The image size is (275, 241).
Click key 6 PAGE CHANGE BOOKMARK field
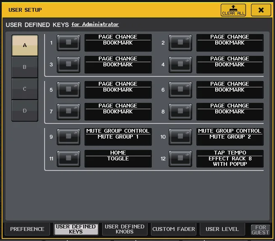(x=230, y=90)
